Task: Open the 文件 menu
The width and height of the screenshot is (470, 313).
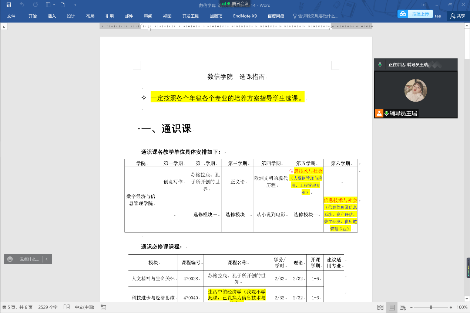Action: coord(11,16)
